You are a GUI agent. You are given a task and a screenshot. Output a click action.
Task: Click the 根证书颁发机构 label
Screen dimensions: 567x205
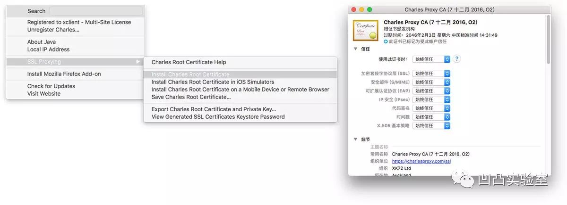(x=399, y=29)
